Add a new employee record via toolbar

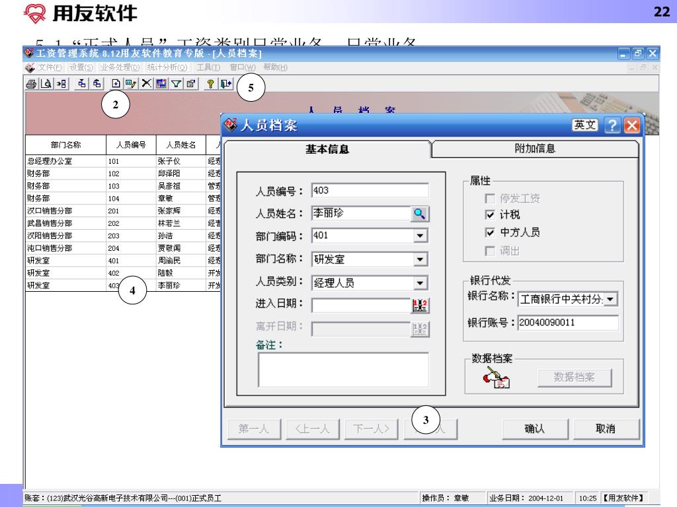tap(116, 84)
